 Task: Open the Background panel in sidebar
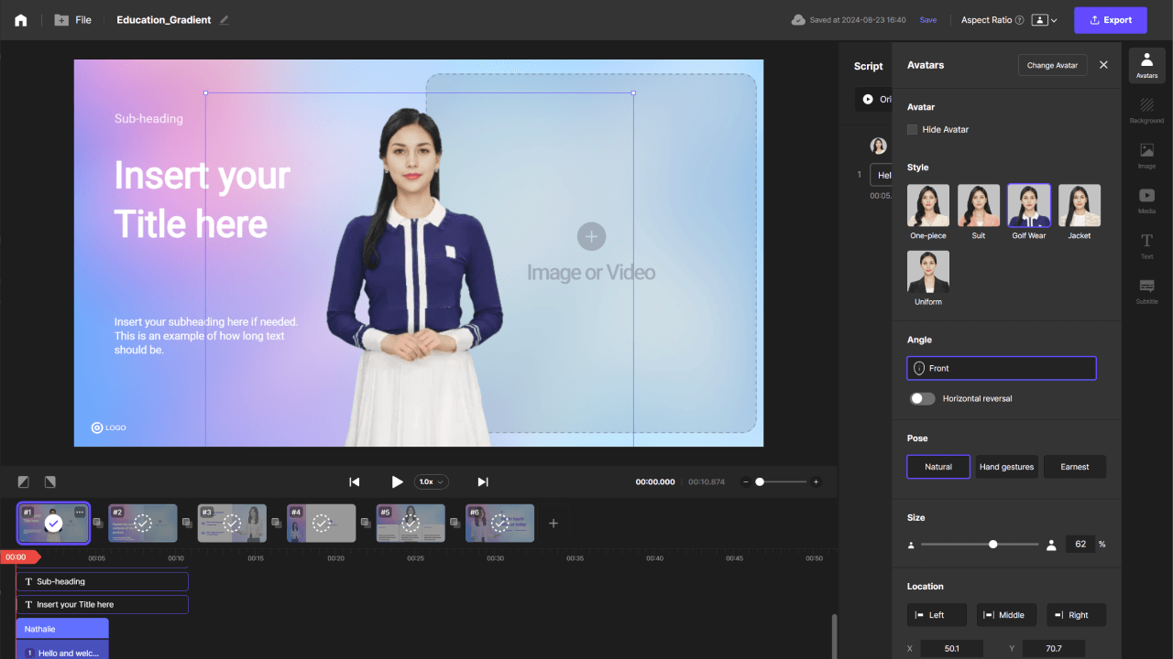pyautogui.click(x=1146, y=110)
